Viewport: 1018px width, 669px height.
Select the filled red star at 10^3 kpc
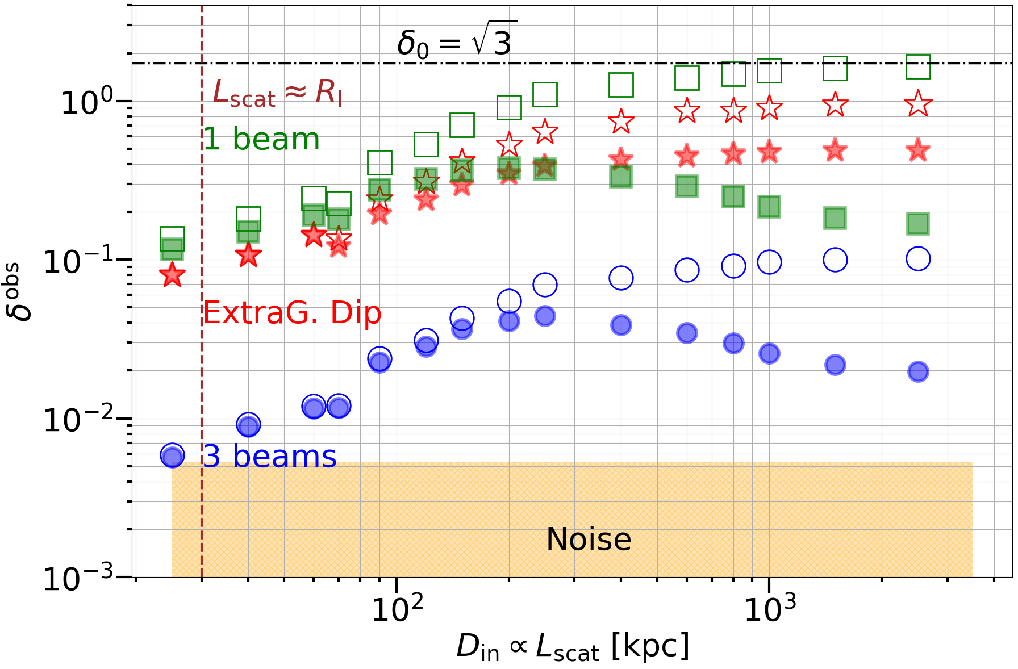tap(769, 152)
